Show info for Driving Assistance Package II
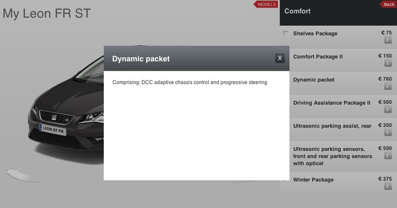The height and width of the screenshot is (208, 397). click(x=388, y=109)
